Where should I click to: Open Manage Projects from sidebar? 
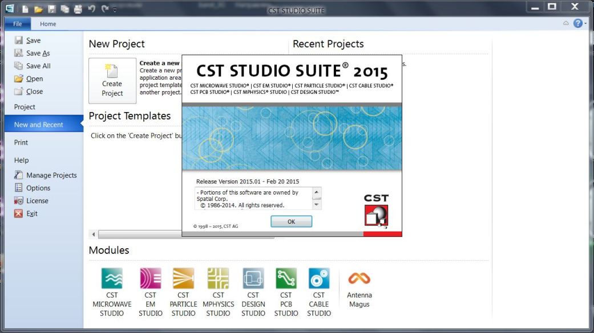46,175
